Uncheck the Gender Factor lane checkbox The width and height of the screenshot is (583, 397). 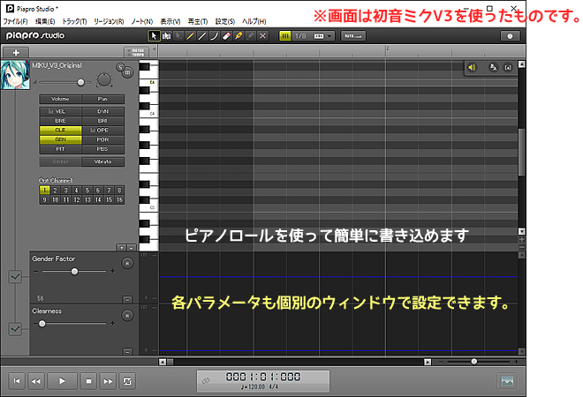tap(15, 277)
